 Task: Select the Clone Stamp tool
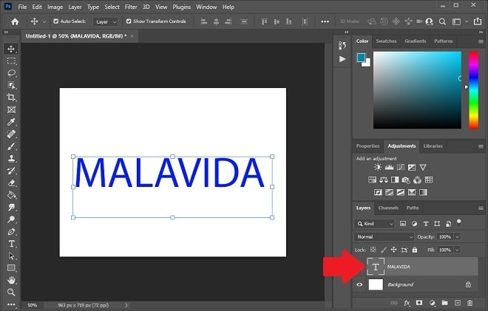[x=11, y=158]
